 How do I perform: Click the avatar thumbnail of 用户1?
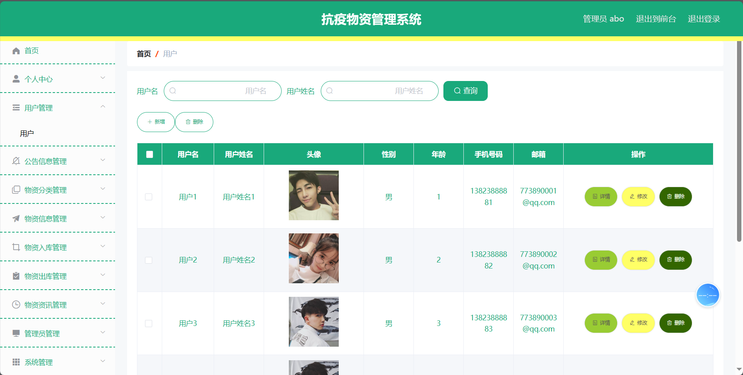click(314, 195)
